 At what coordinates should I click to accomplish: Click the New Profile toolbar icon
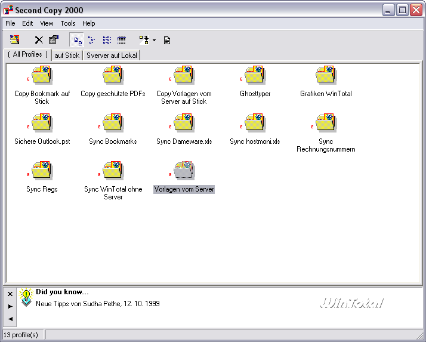15,40
